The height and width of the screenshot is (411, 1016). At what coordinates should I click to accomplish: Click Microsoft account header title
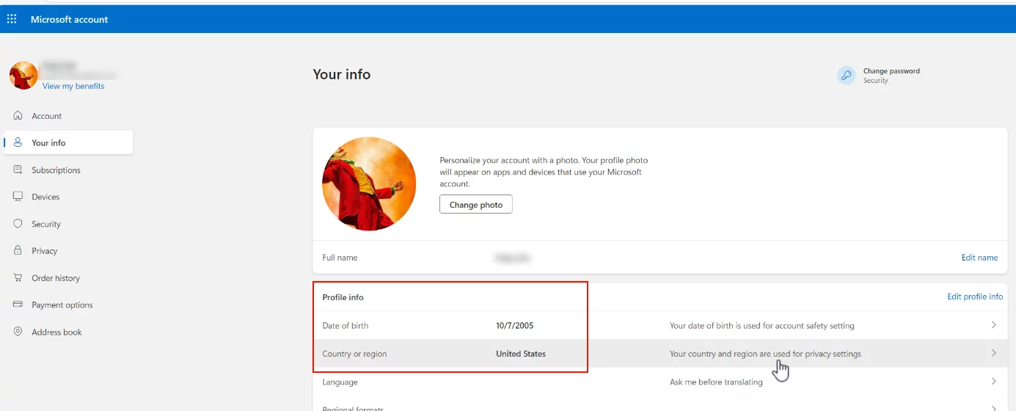pos(70,19)
